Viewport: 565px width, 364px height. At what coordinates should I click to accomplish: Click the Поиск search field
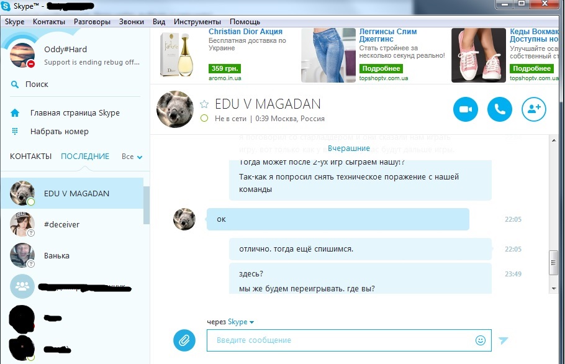pos(75,84)
